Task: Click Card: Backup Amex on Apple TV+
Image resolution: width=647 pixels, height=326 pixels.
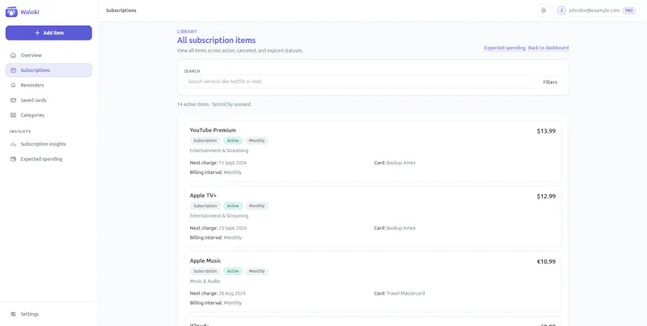Action: pos(395,228)
